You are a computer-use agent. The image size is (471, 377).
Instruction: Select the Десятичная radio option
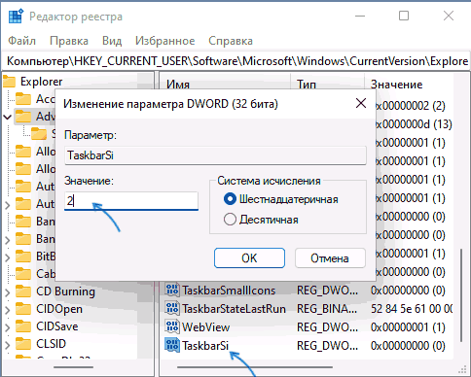coord(230,220)
